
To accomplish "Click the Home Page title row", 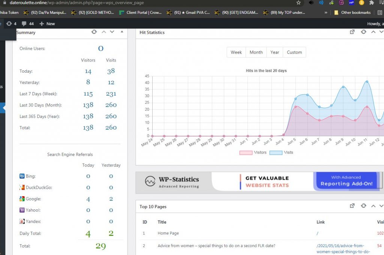I will (168, 233).
